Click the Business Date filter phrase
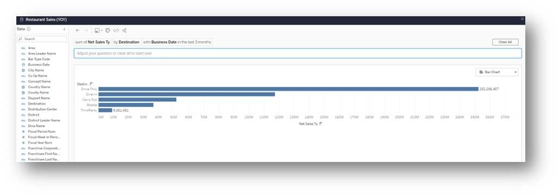559x195 pixels. click(177, 42)
